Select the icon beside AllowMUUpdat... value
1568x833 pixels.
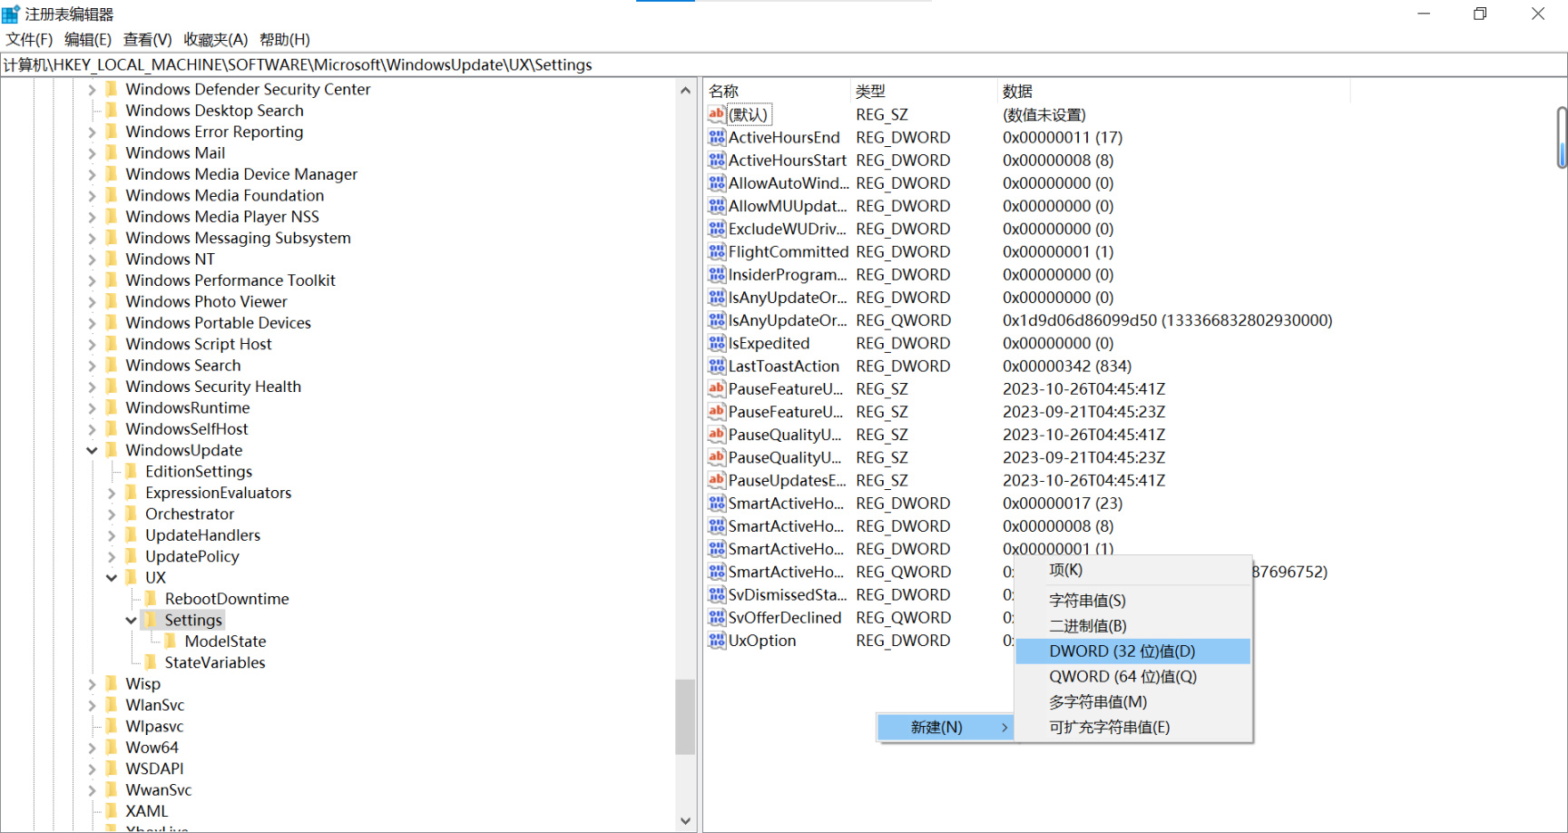(717, 206)
